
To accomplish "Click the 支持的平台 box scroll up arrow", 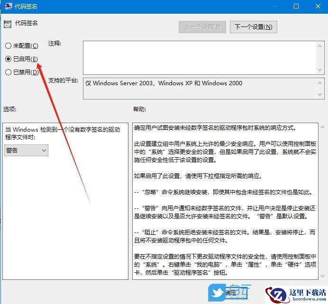I will point(319,83).
